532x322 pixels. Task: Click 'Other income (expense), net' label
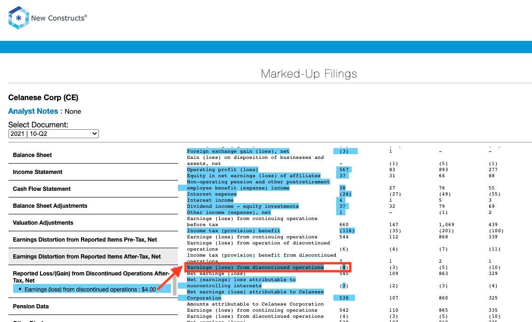[x=229, y=212]
